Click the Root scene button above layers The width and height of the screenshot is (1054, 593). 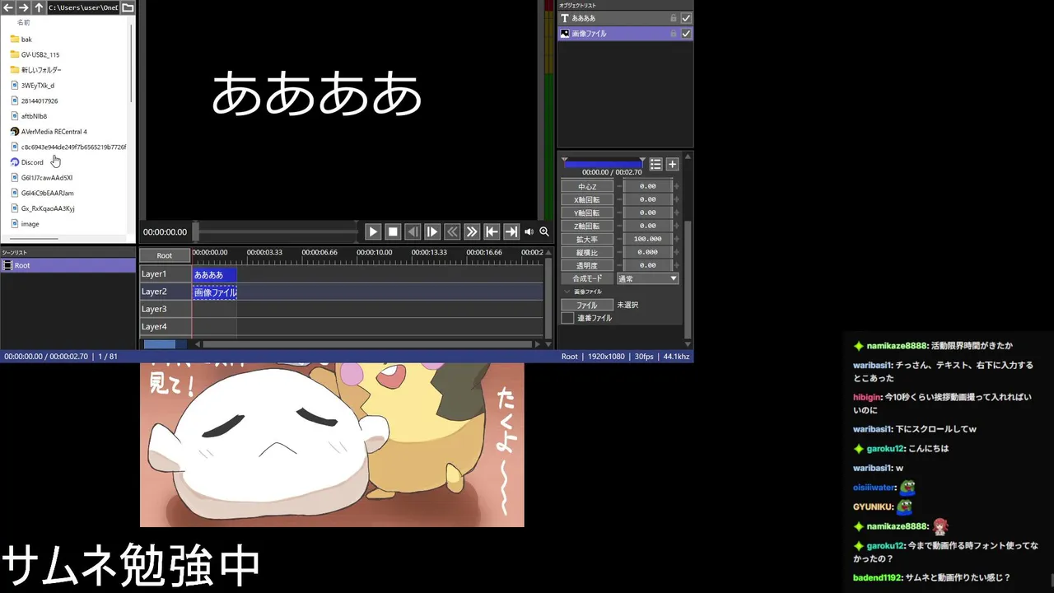point(165,255)
